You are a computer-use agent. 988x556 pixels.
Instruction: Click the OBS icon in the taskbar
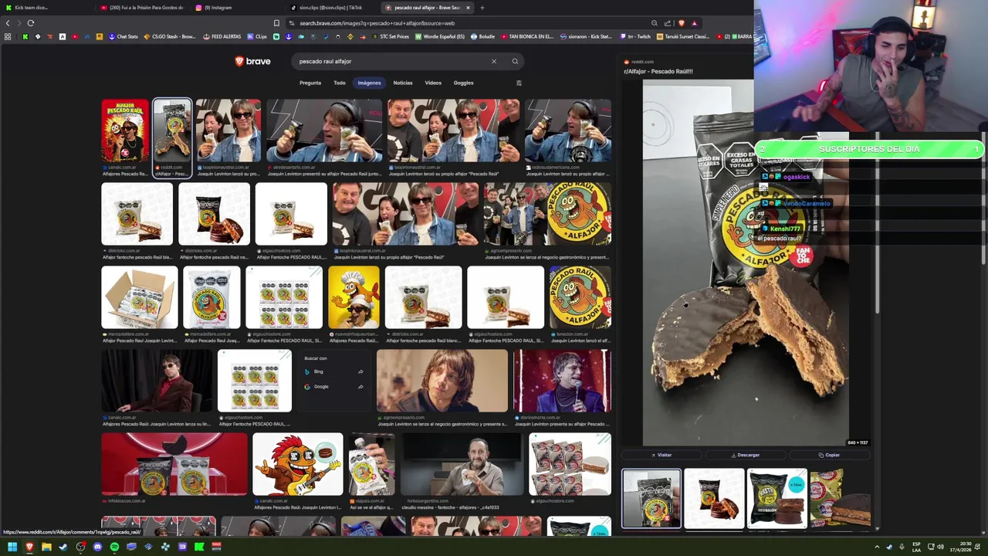(80, 547)
